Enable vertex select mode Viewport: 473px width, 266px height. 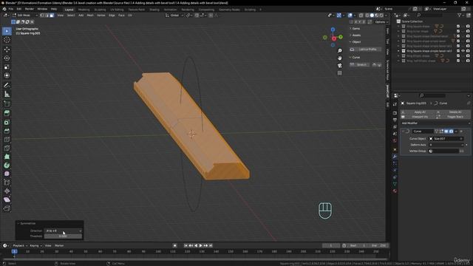(x=42, y=15)
